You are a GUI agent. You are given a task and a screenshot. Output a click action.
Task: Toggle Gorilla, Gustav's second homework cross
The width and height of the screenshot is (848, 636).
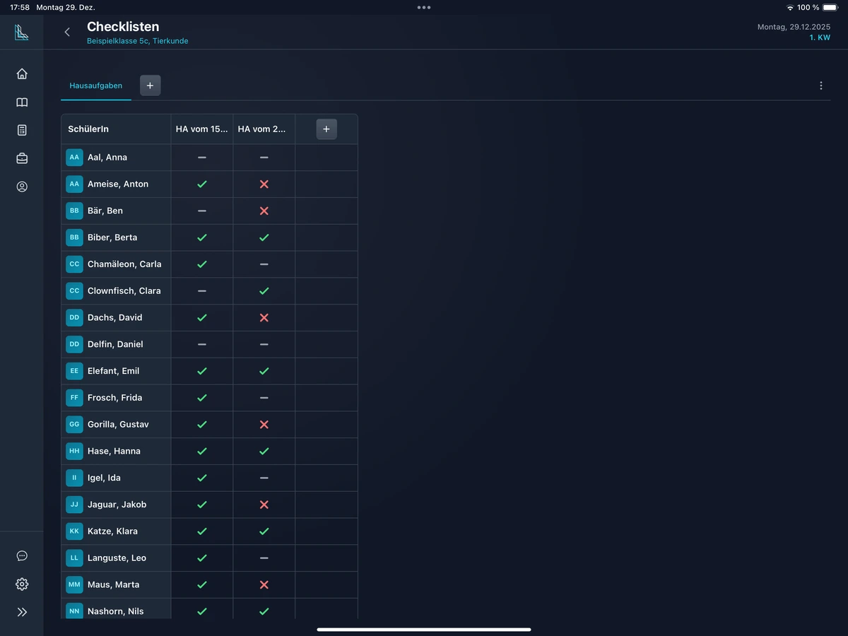(x=264, y=424)
